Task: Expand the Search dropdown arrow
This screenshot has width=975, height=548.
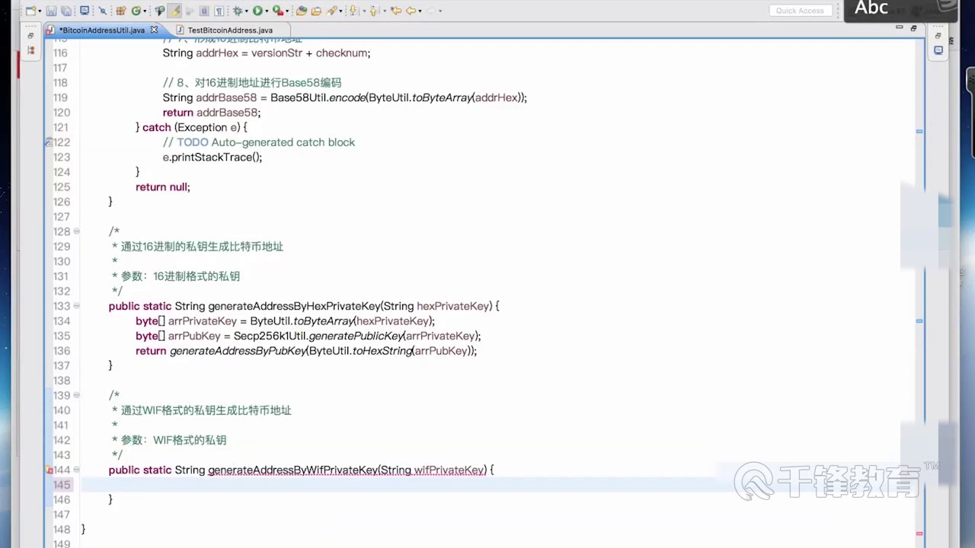Action: pos(340,11)
